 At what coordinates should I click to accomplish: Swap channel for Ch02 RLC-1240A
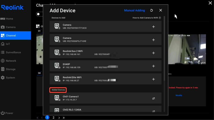click(153, 111)
